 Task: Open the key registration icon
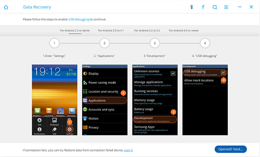click(192, 7)
